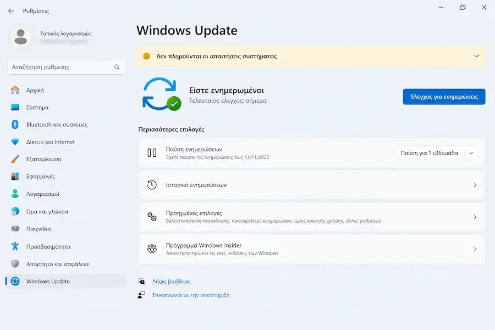Viewport: 495px width, 330px height.
Task: Open Απόρρητο και ασφάλεια settings
Action: pyautogui.click(x=66, y=263)
